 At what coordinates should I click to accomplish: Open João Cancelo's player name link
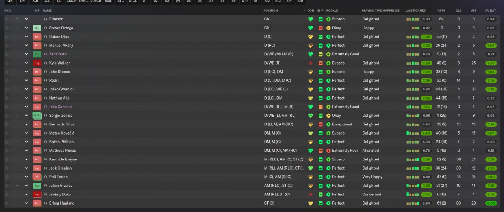(x=60, y=107)
